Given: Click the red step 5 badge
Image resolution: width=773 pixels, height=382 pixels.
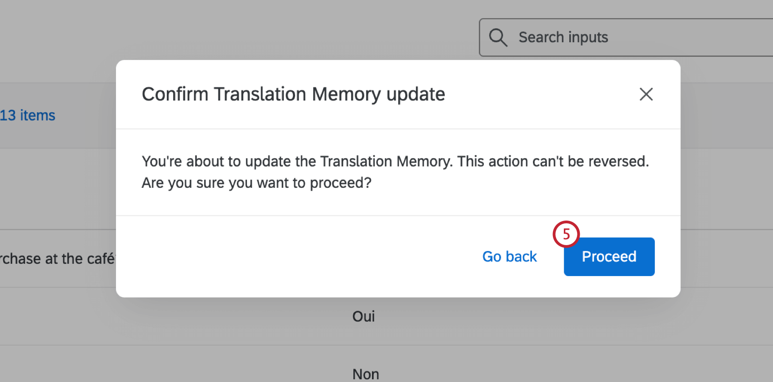Looking at the screenshot, I should [567, 234].
